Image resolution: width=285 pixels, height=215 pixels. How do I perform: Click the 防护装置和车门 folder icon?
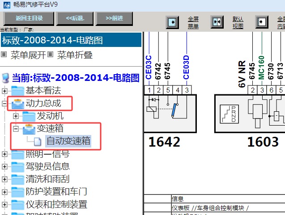17,192
